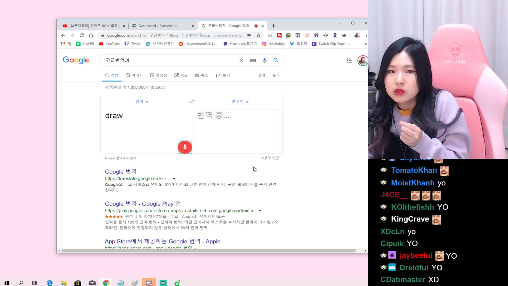Click the gift box extension icon

[316, 35]
